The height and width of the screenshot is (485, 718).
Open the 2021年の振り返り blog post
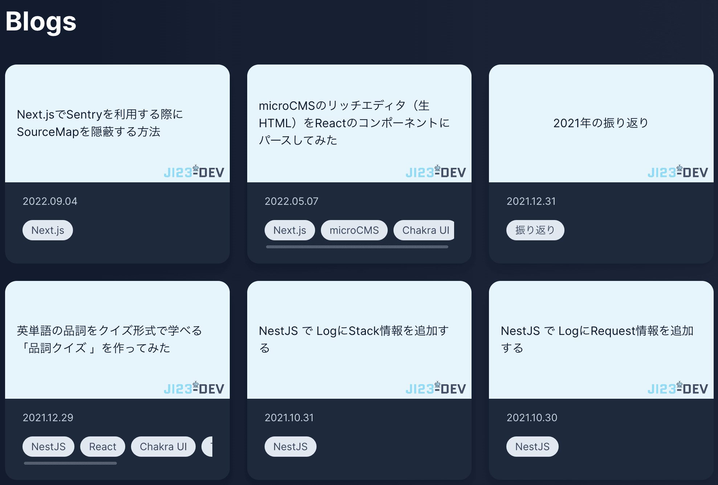tap(601, 123)
